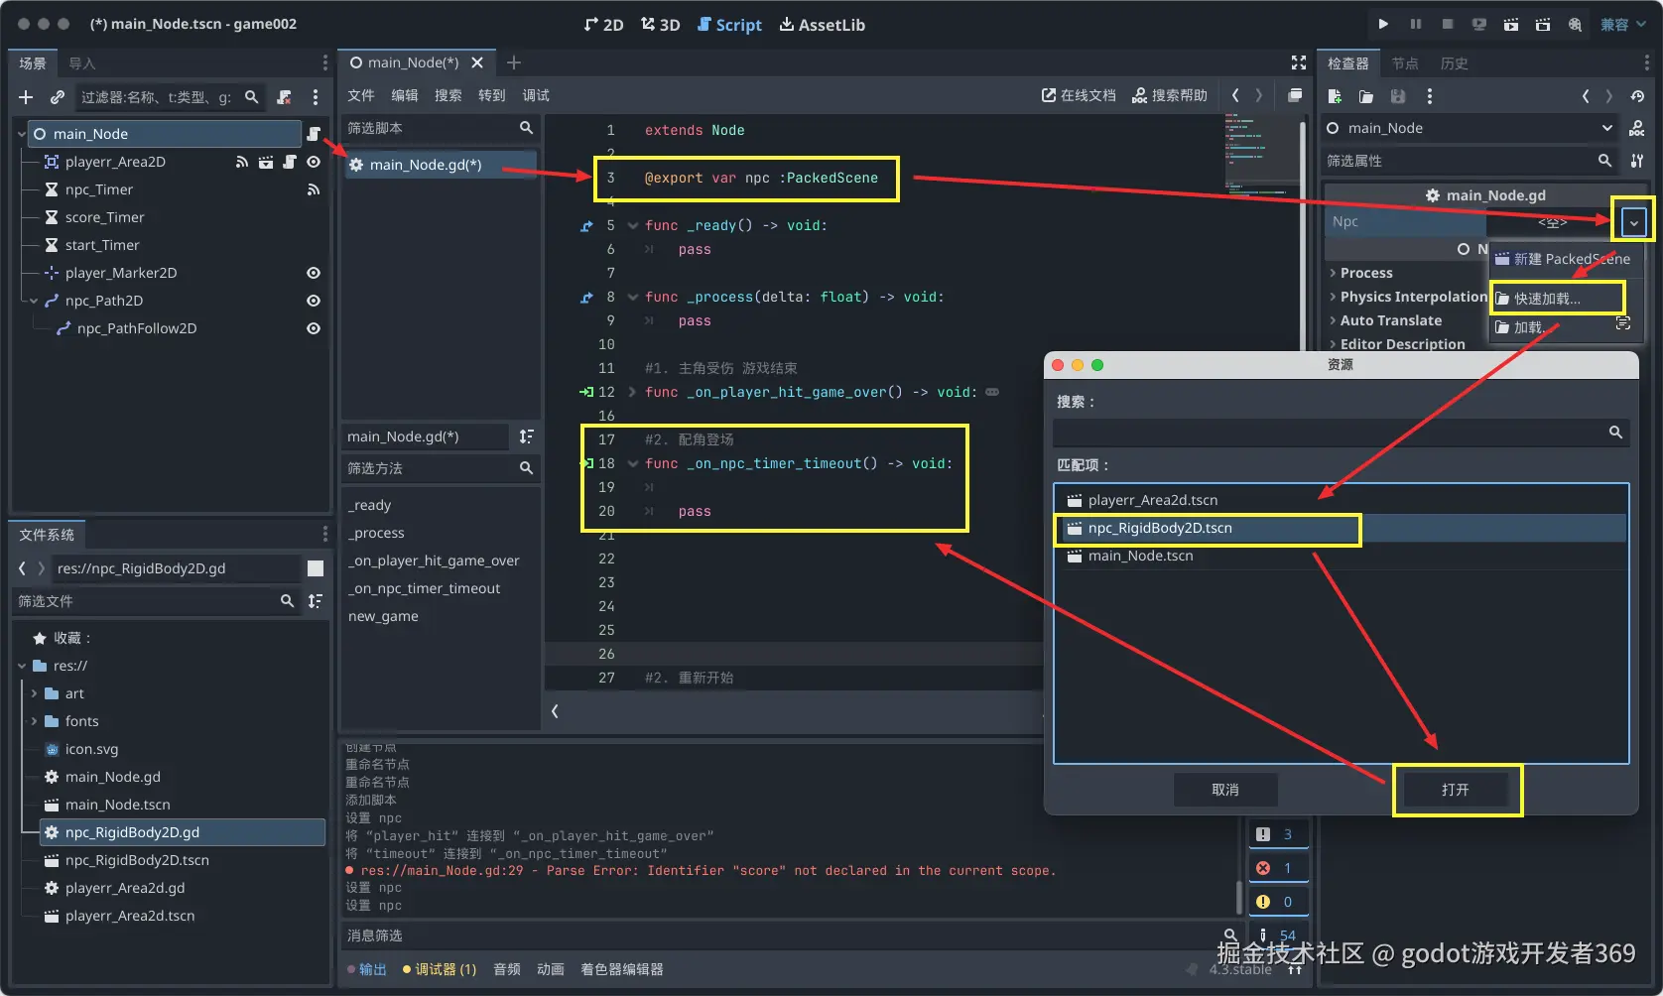Viewport: 1663px width, 996px height.
Task: Add a new node with the plus icon
Action: point(26,97)
